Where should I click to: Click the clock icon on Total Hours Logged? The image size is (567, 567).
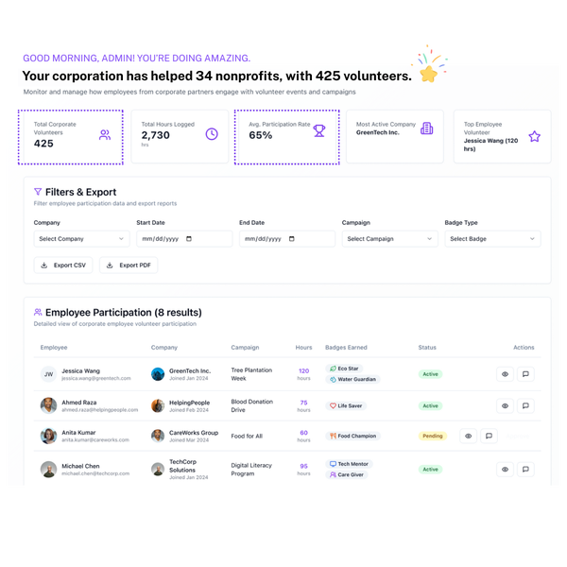point(212,134)
